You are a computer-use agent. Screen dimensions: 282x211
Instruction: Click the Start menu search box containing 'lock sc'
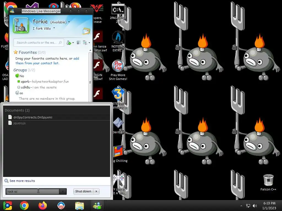pos(32,191)
